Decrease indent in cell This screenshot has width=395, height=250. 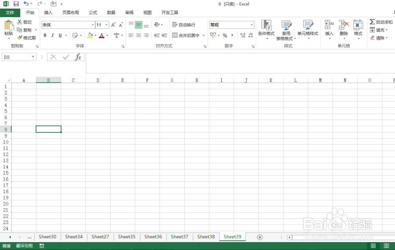coord(157,35)
